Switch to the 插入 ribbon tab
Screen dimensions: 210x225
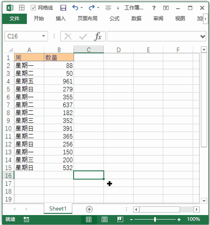tap(61, 19)
